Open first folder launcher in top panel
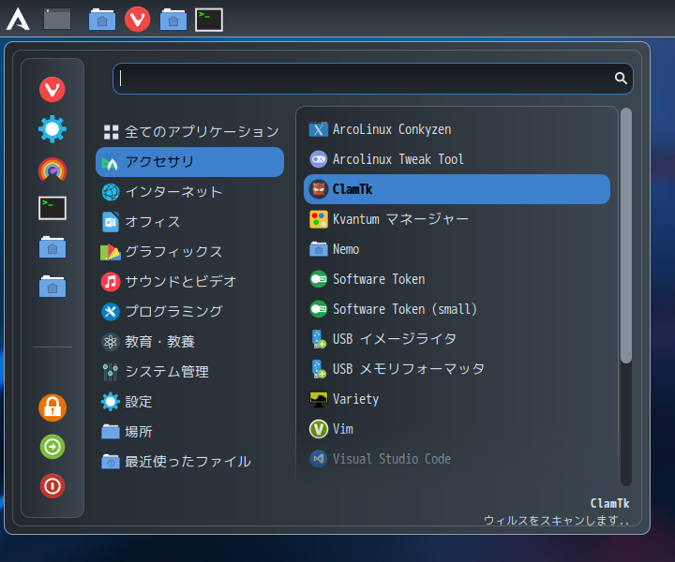 tap(102, 20)
